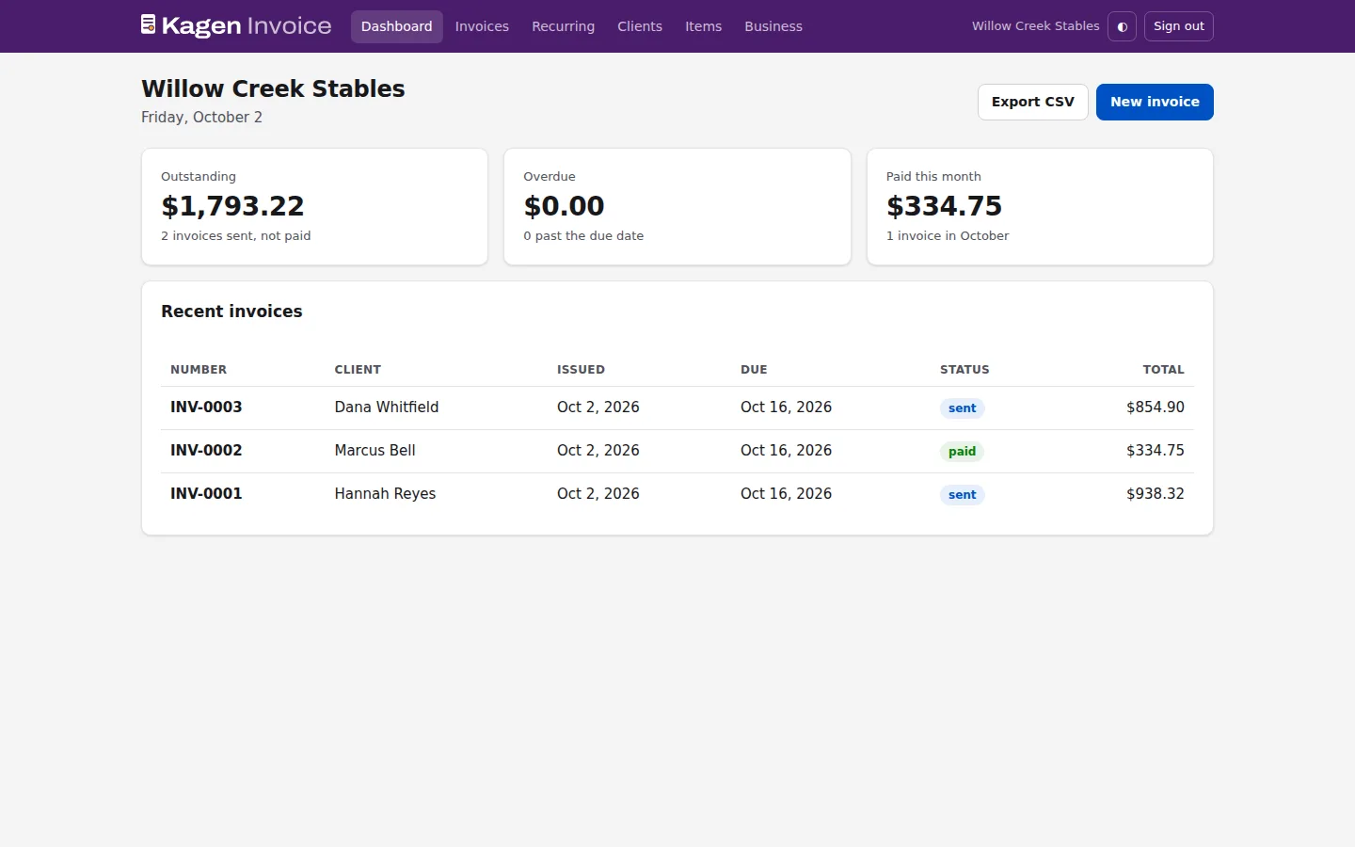Click the CLIENT column header
This screenshot has height=847, width=1355.
tap(358, 370)
